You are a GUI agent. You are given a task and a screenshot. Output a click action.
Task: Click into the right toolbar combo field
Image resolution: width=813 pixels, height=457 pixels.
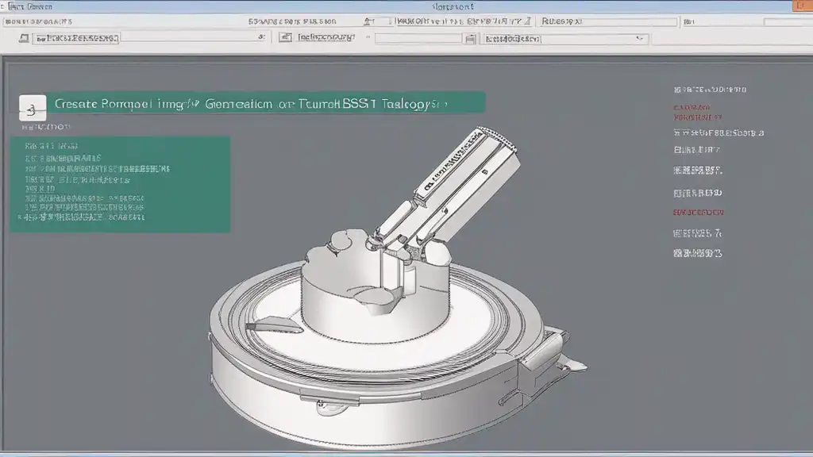[556, 37]
